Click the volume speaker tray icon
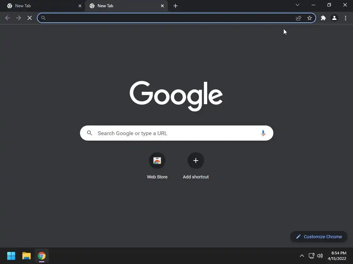The image size is (353, 264). [320, 256]
